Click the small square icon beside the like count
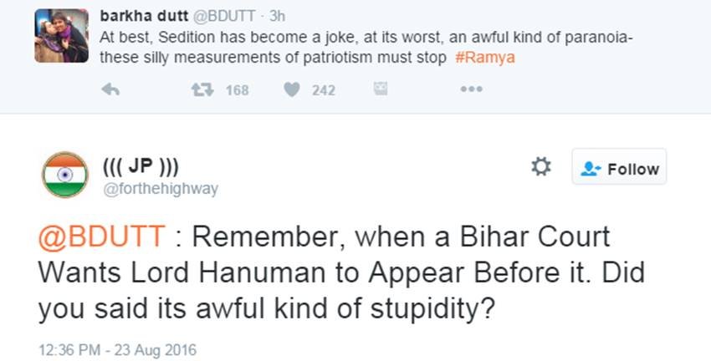This screenshot has height=361, width=711. pos(381,89)
